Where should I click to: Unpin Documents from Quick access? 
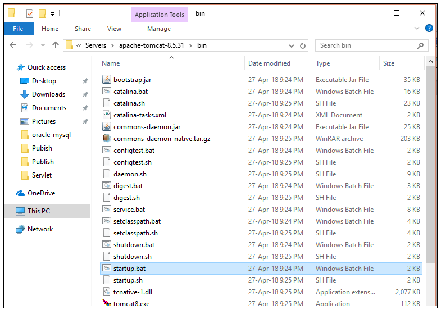[x=85, y=108]
